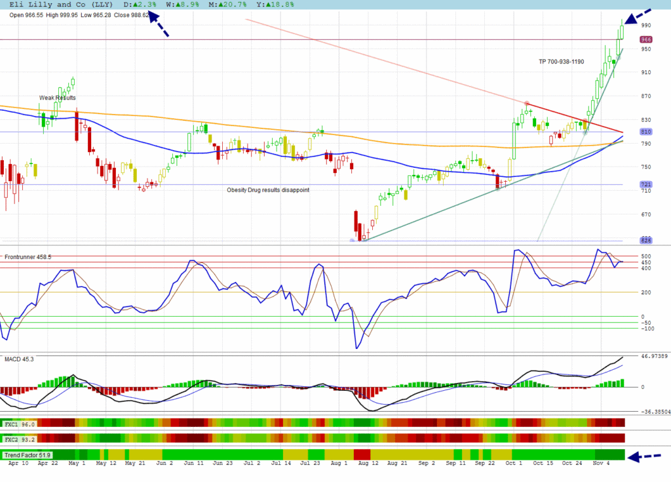Click the 721 price level tag
Image resolution: width=671 pixels, height=482 pixels.
pyautogui.click(x=645, y=184)
